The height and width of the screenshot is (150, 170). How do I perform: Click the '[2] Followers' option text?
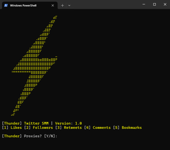click(x=39, y=128)
